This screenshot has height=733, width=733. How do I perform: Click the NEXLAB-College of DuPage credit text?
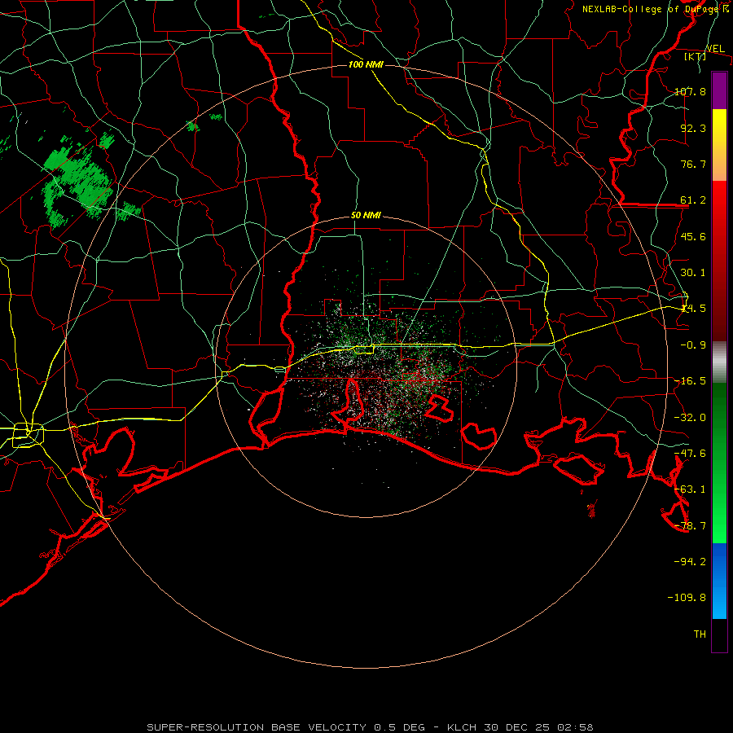656,9
